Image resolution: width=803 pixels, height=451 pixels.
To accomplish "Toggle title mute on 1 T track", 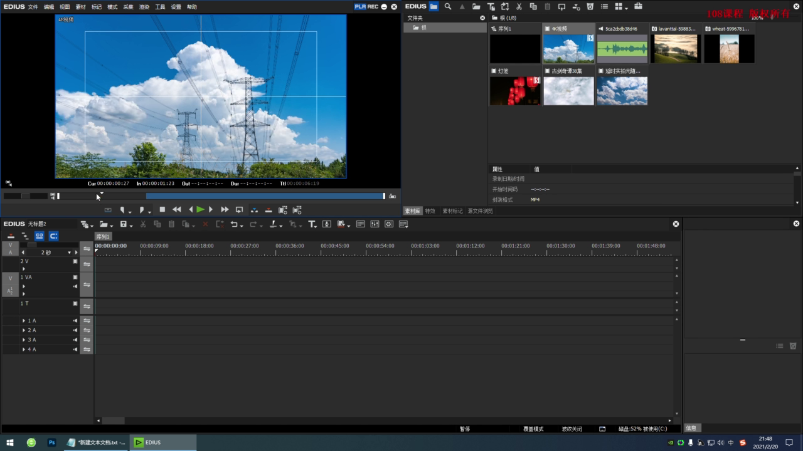I will click(75, 304).
